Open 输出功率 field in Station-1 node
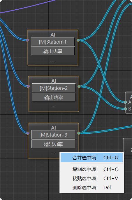Viewport: 132px width, 200px height. pos(53,51)
